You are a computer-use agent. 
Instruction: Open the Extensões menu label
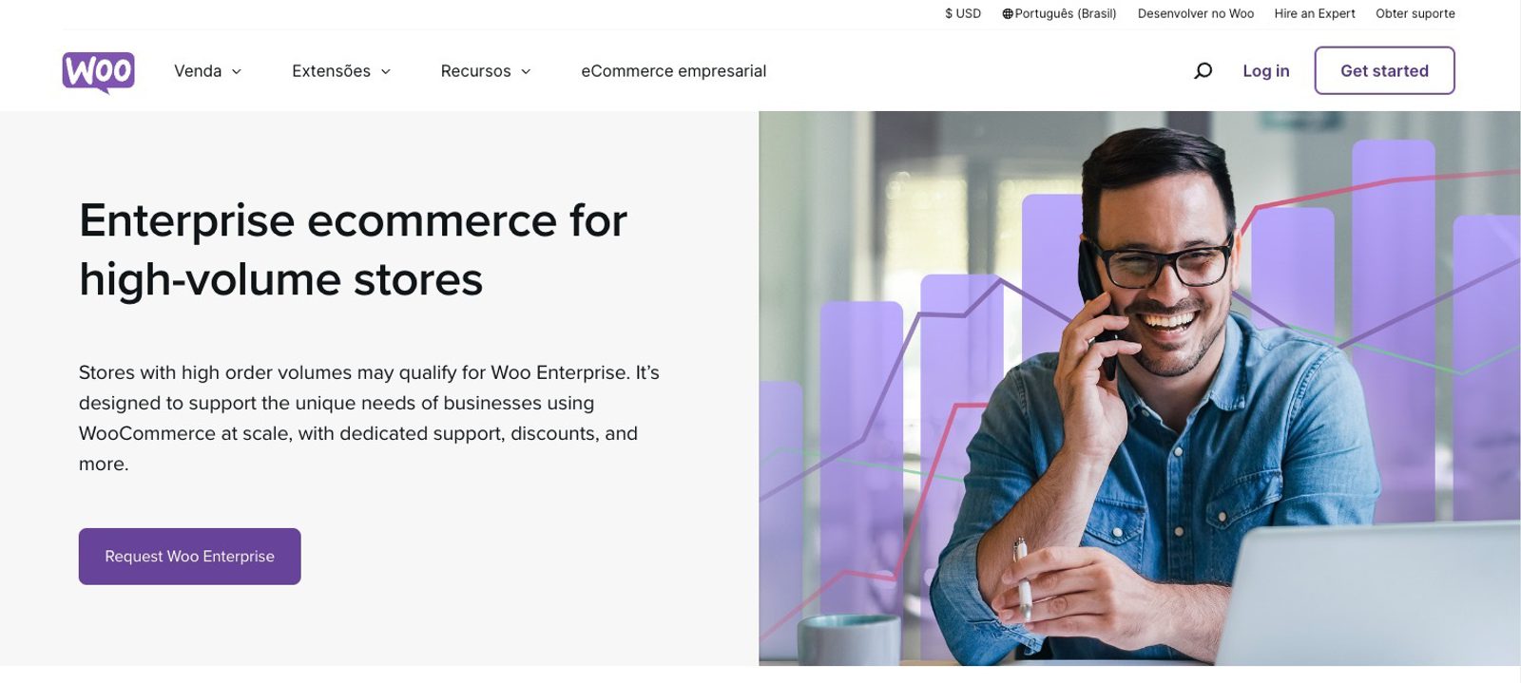pos(331,71)
